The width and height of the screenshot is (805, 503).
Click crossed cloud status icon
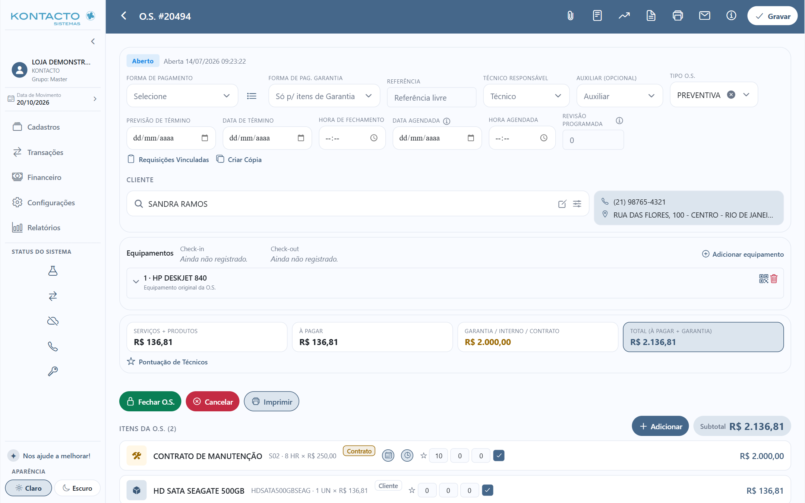pos(53,321)
